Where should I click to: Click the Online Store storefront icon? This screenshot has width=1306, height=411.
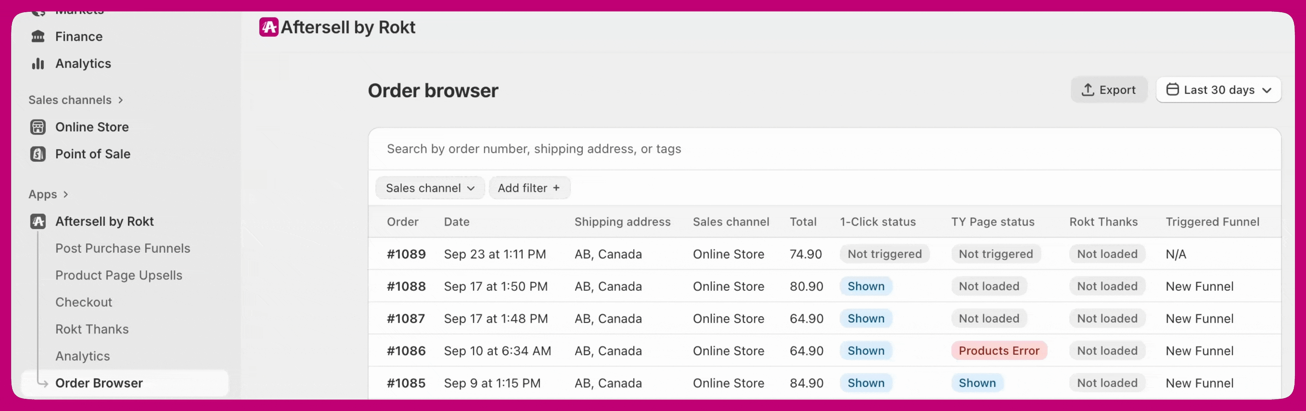click(x=38, y=127)
